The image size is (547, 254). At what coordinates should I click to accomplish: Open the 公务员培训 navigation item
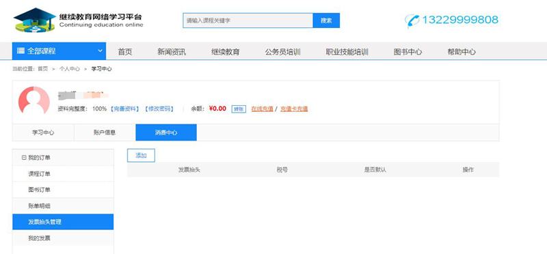click(282, 52)
